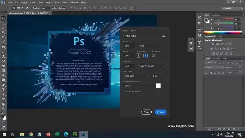Click the Resolution field showing 118.11
The width and height of the screenshot is (245, 138).
tap(129, 66)
